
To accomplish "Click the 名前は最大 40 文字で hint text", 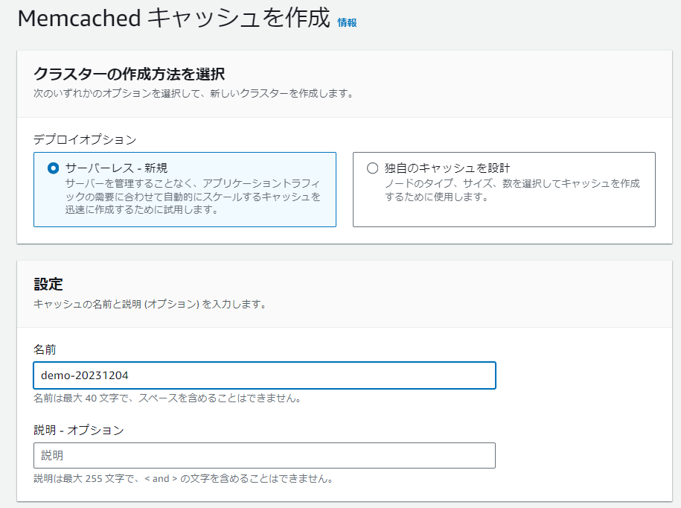I will [x=167, y=398].
